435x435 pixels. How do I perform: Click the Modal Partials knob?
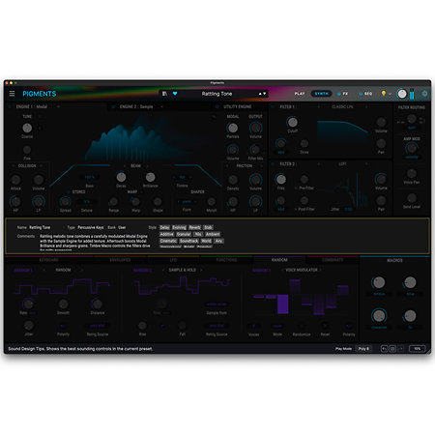pos(233,128)
